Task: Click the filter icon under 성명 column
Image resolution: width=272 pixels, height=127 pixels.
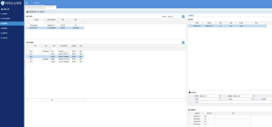Action: pyautogui.click(x=51, y=49)
